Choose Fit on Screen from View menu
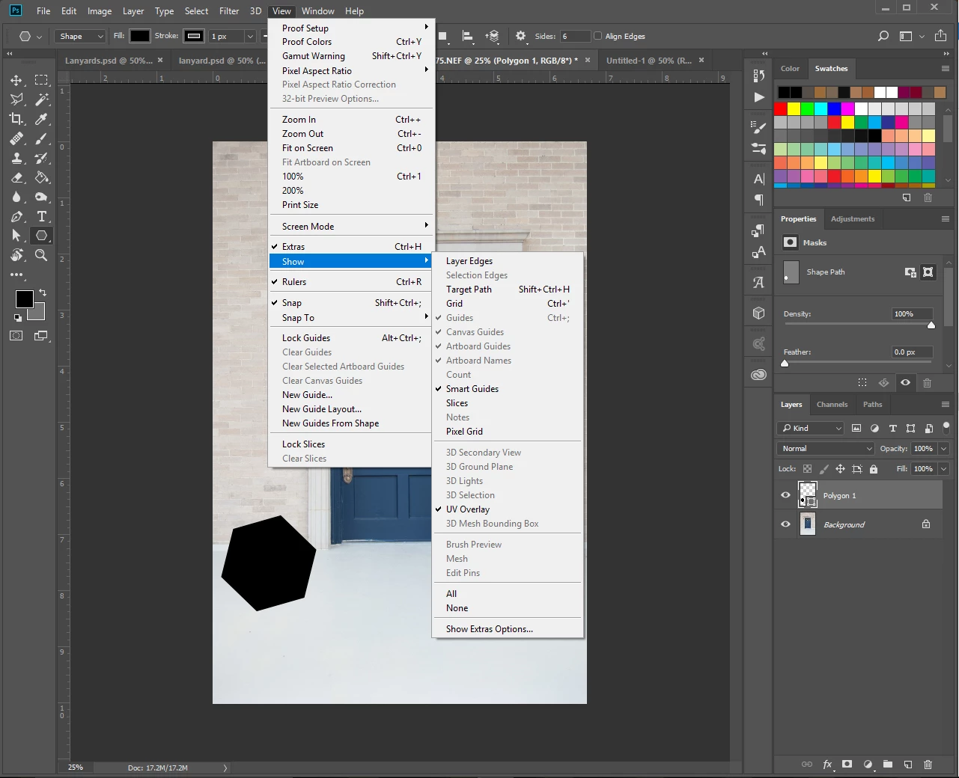The height and width of the screenshot is (778, 959). point(350,148)
